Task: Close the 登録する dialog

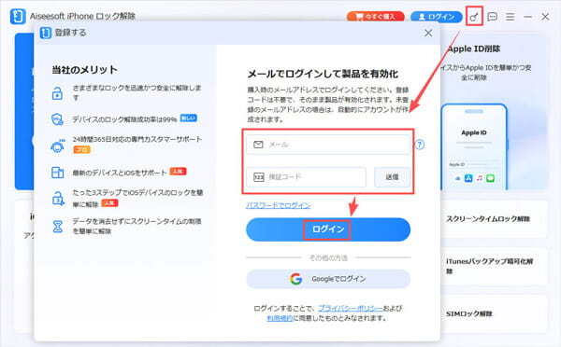Action: 428,33
